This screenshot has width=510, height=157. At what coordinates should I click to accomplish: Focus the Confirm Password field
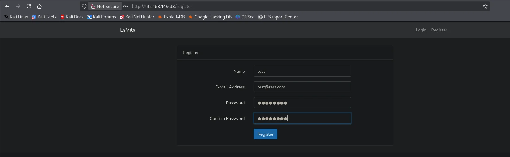[x=302, y=118]
